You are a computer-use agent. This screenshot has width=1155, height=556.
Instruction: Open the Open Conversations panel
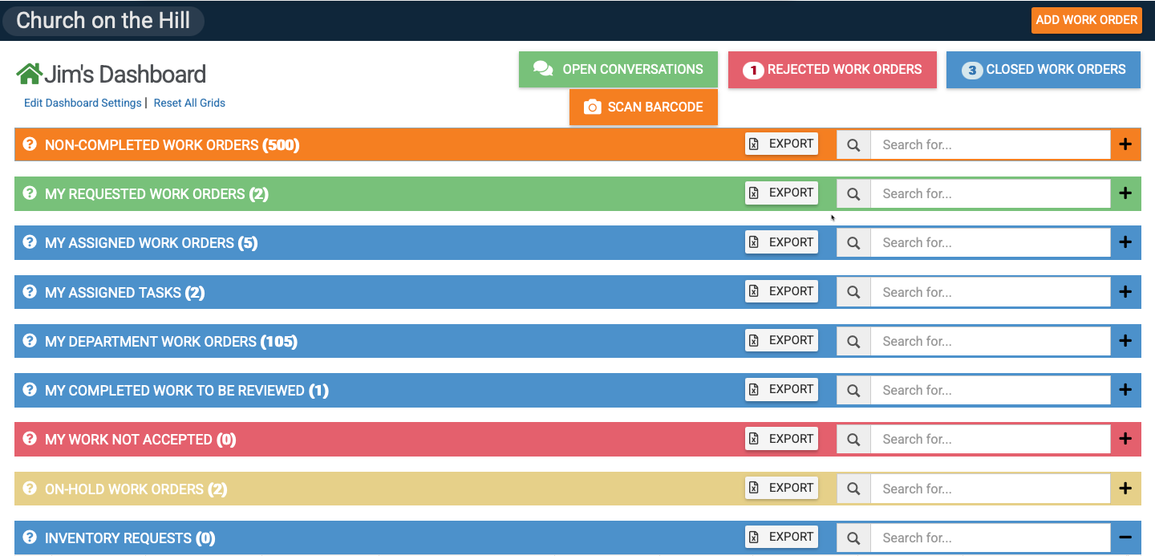[618, 70]
